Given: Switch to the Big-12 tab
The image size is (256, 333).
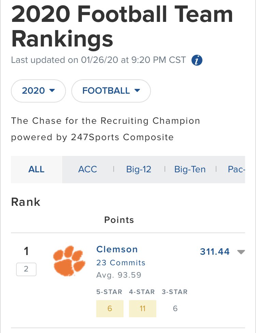Looking at the screenshot, I should pos(139,169).
